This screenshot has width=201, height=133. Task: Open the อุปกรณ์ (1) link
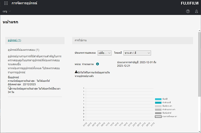coord(14,40)
